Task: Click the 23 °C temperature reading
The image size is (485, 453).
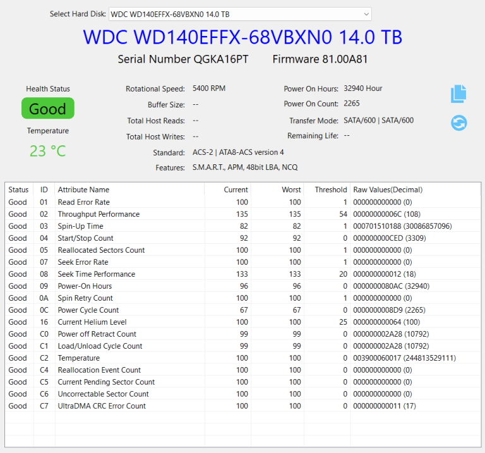Action: 47,151
